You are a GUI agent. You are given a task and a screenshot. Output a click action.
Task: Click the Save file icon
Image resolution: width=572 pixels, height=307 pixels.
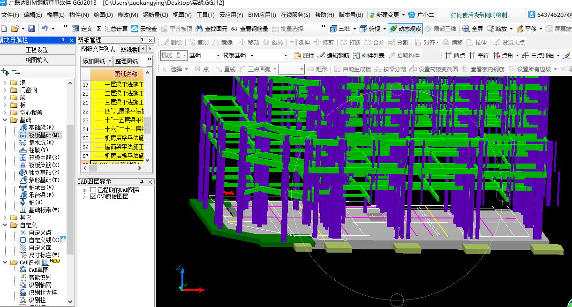(31, 29)
